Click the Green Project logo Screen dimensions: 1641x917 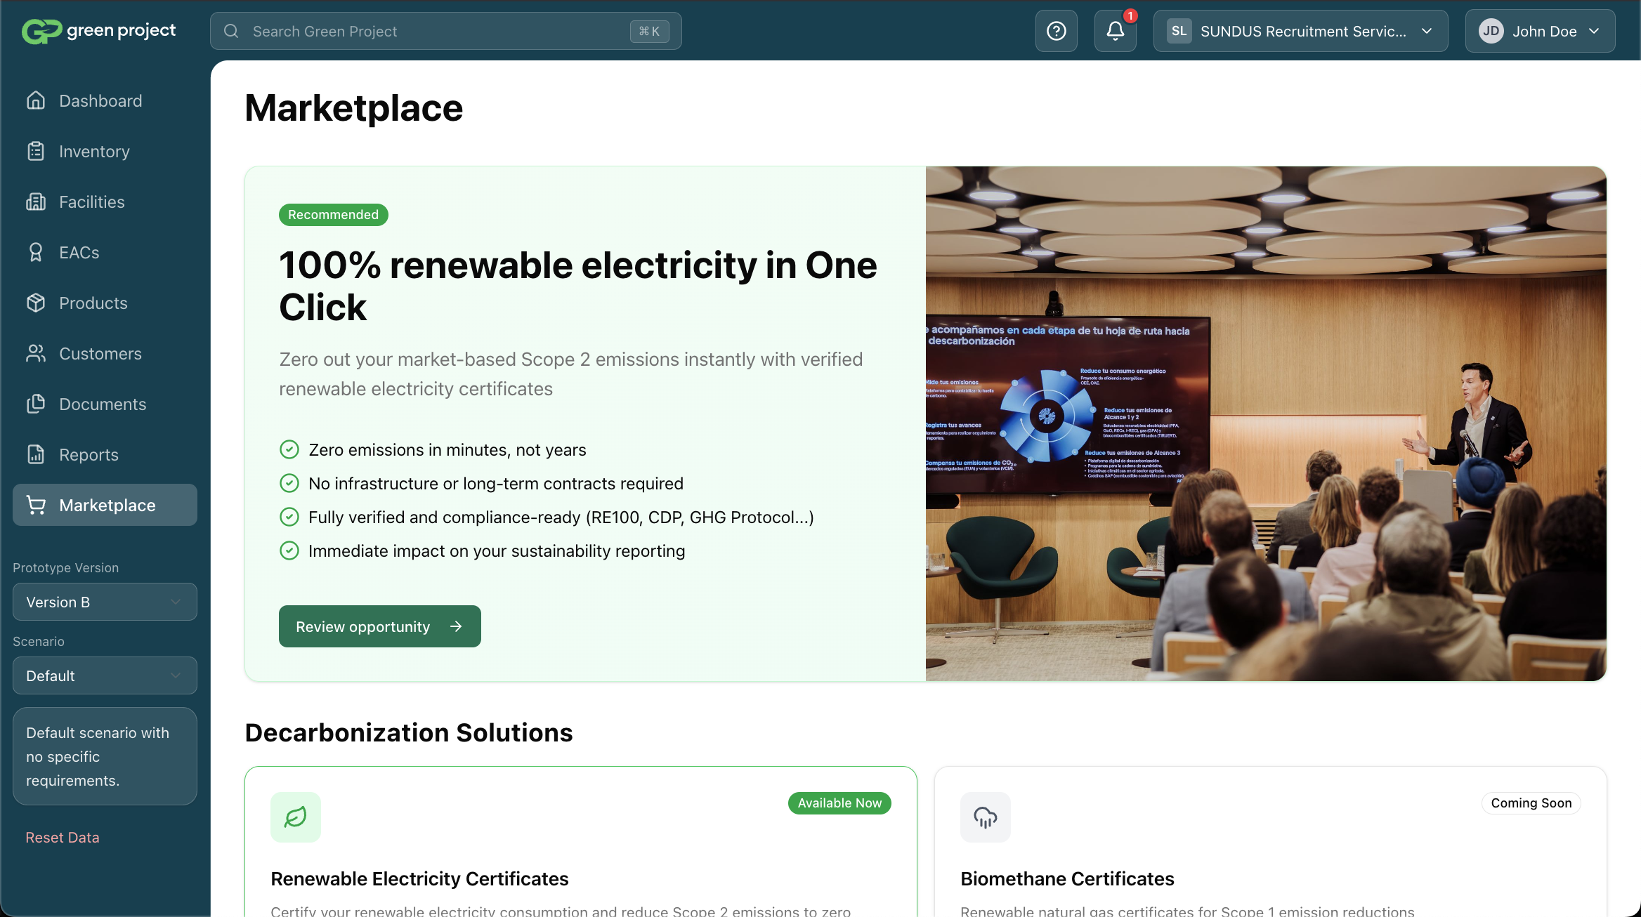tap(98, 31)
